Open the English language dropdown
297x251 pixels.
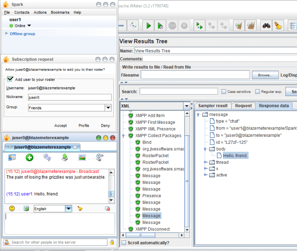tap(69, 209)
